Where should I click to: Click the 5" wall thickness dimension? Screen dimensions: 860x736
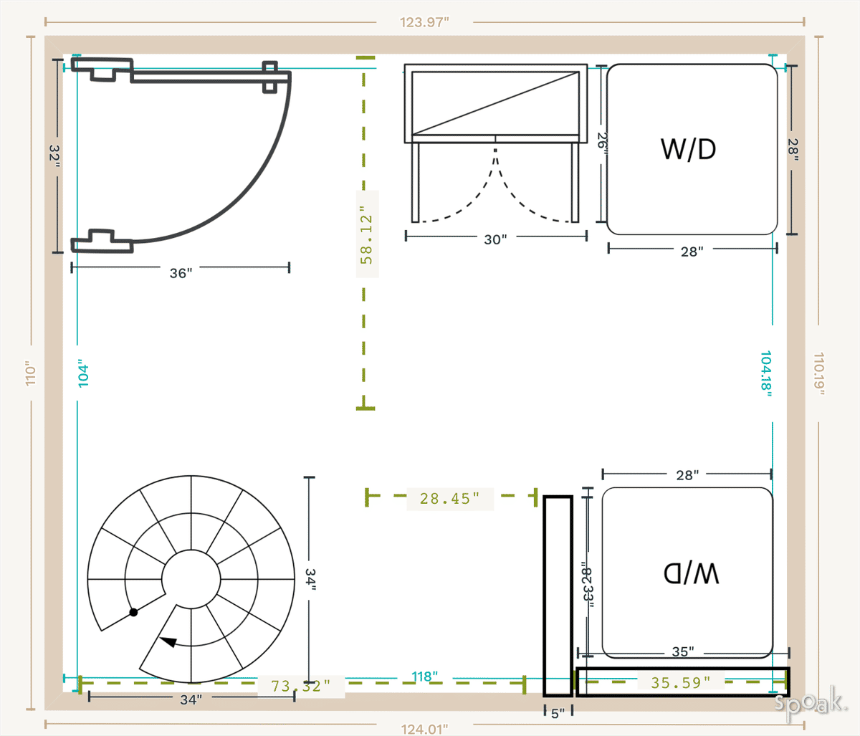[x=558, y=713]
